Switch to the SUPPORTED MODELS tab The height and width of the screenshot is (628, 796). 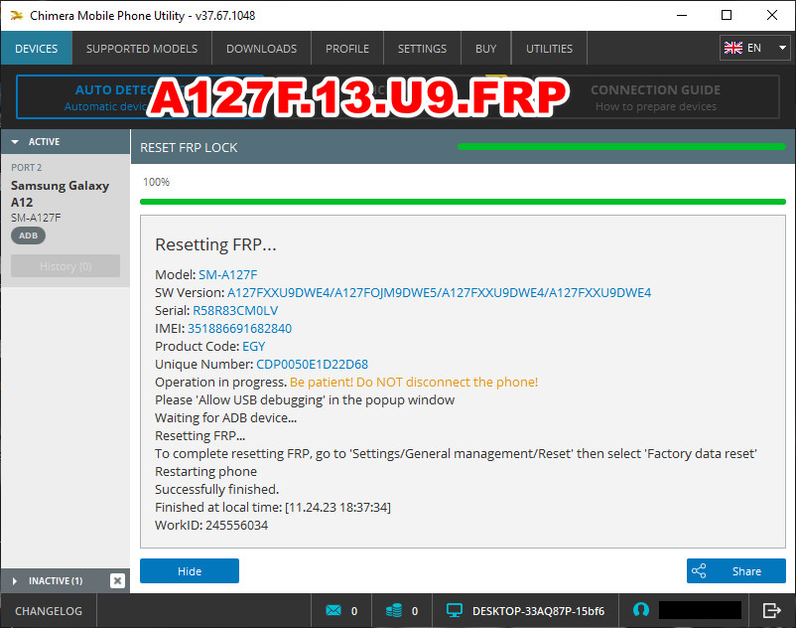click(141, 47)
